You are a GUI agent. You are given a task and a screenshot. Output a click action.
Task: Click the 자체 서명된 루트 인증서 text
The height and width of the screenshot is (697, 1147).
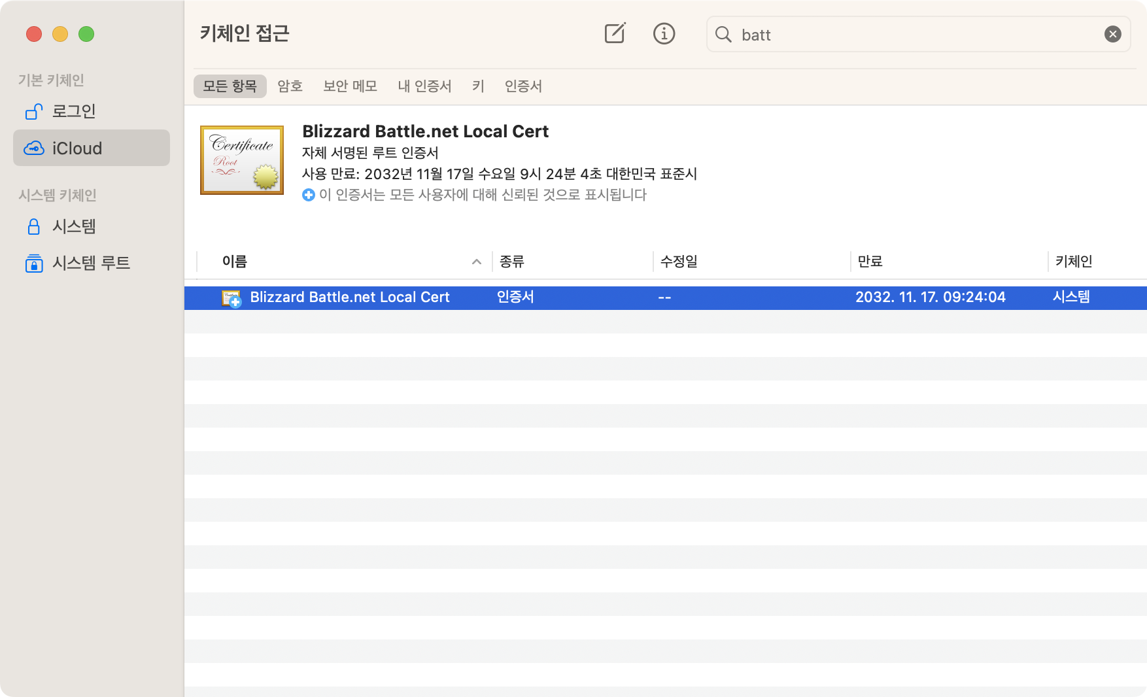point(370,153)
